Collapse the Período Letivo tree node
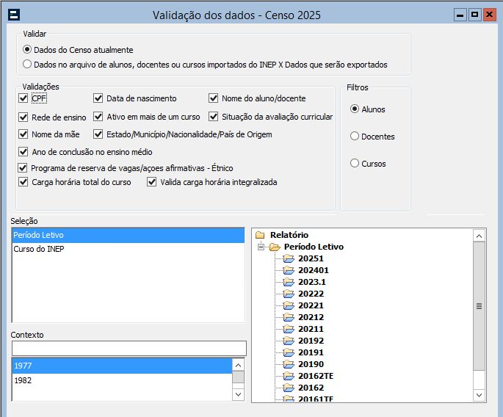 pyautogui.click(x=261, y=247)
